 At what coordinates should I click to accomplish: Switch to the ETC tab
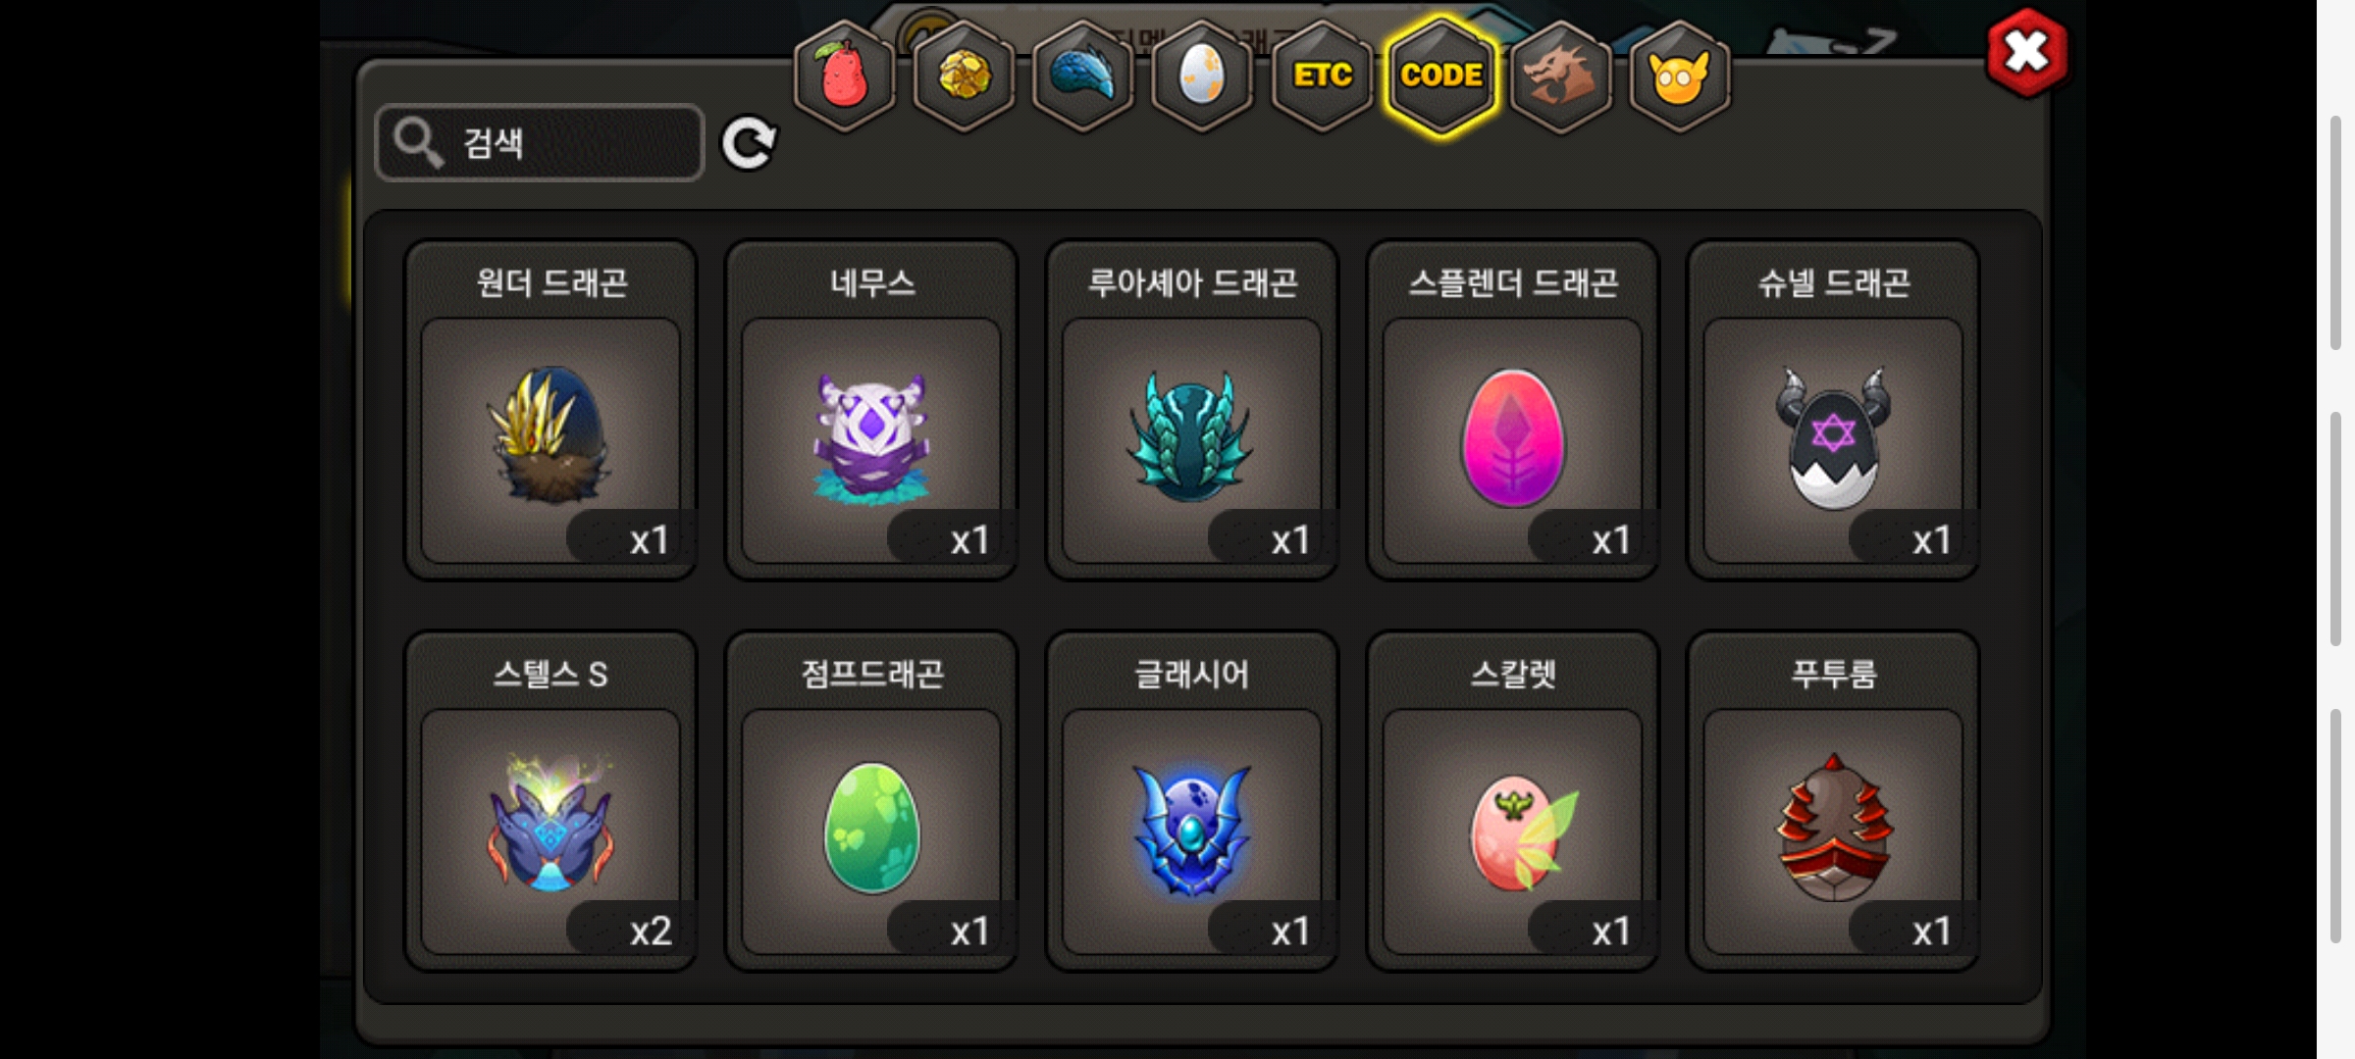pyautogui.click(x=1322, y=76)
